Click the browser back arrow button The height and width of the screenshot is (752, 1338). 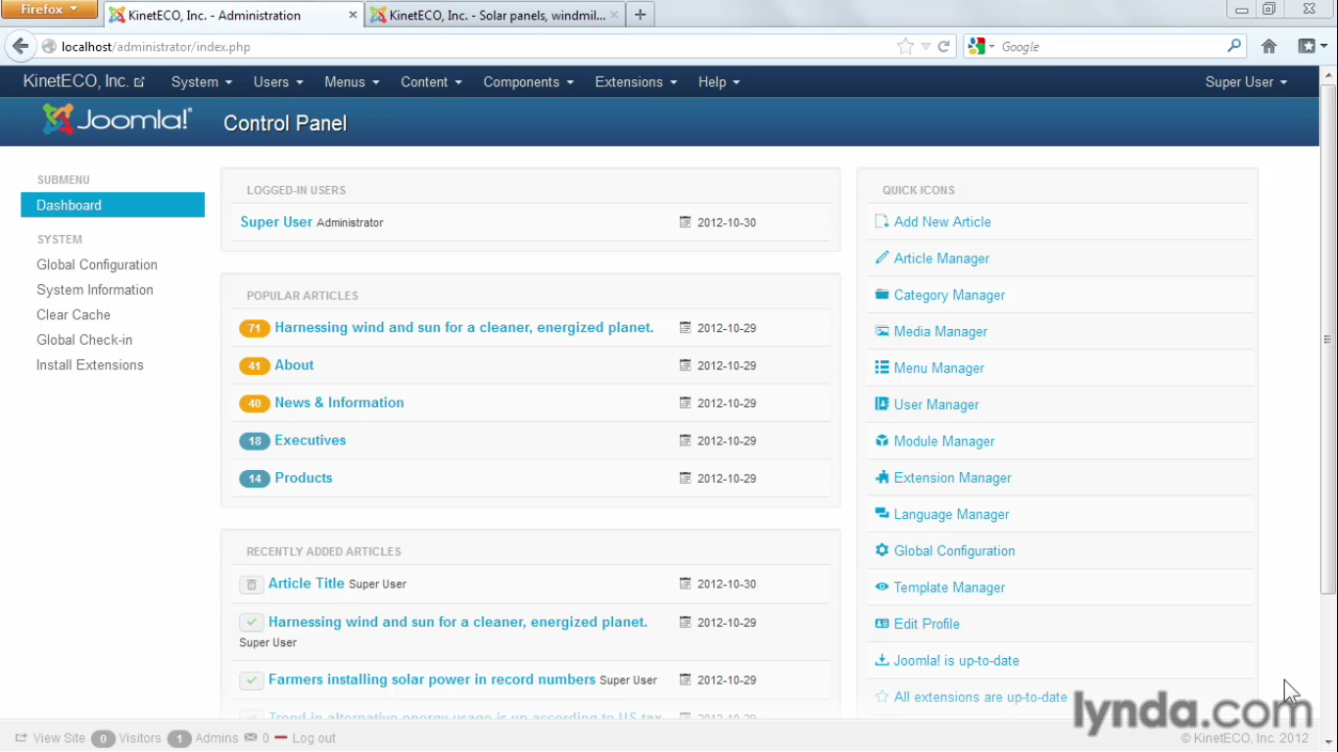pos(21,46)
